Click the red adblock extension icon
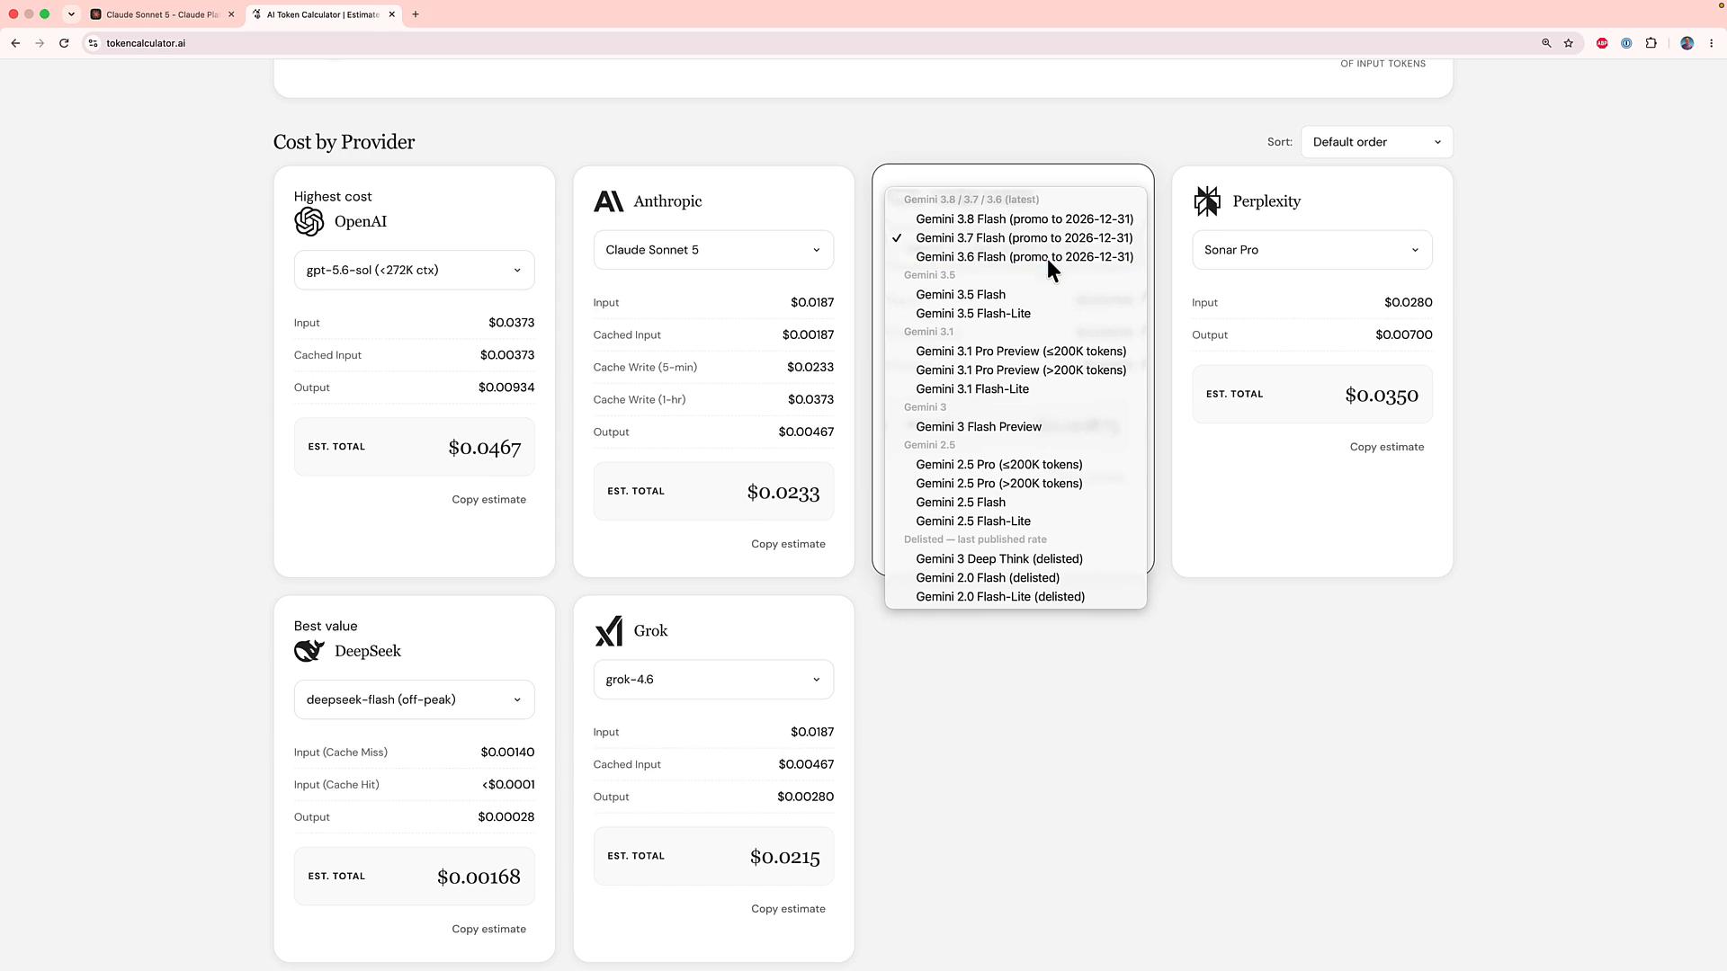The image size is (1727, 971). (x=1602, y=43)
